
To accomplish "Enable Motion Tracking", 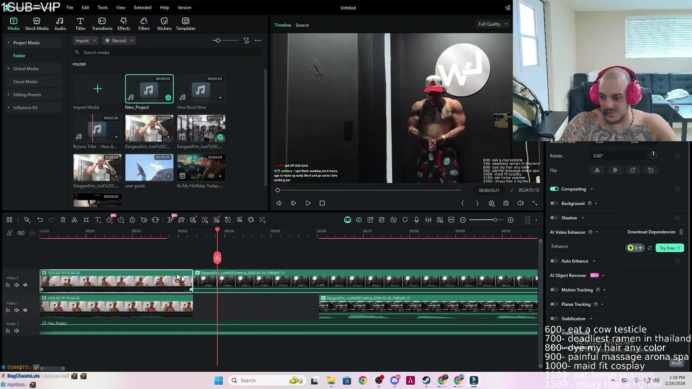I will (554, 290).
